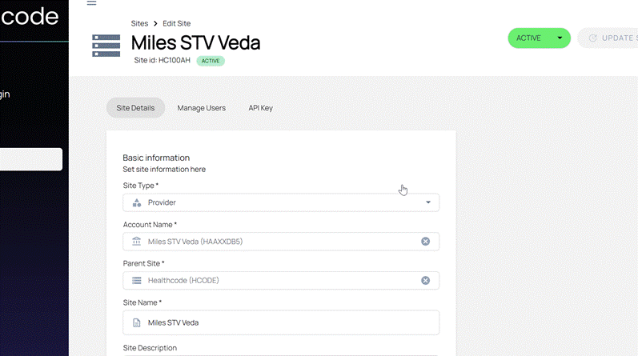Screen dimensions: 638x356
Task: Click the green ACTIVE status button
Action: pos(528,38)
